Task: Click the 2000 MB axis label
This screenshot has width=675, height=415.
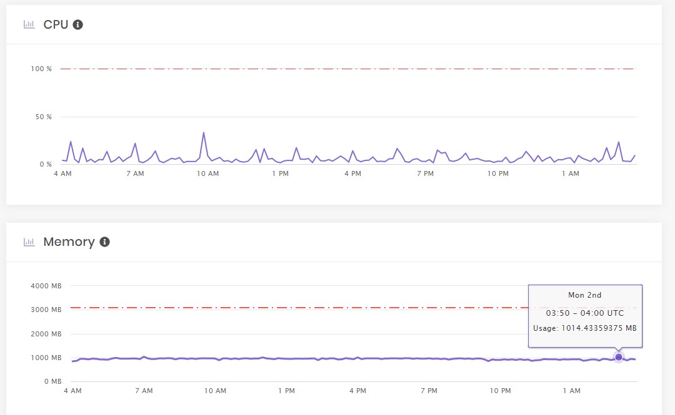Action: point(46,334)
